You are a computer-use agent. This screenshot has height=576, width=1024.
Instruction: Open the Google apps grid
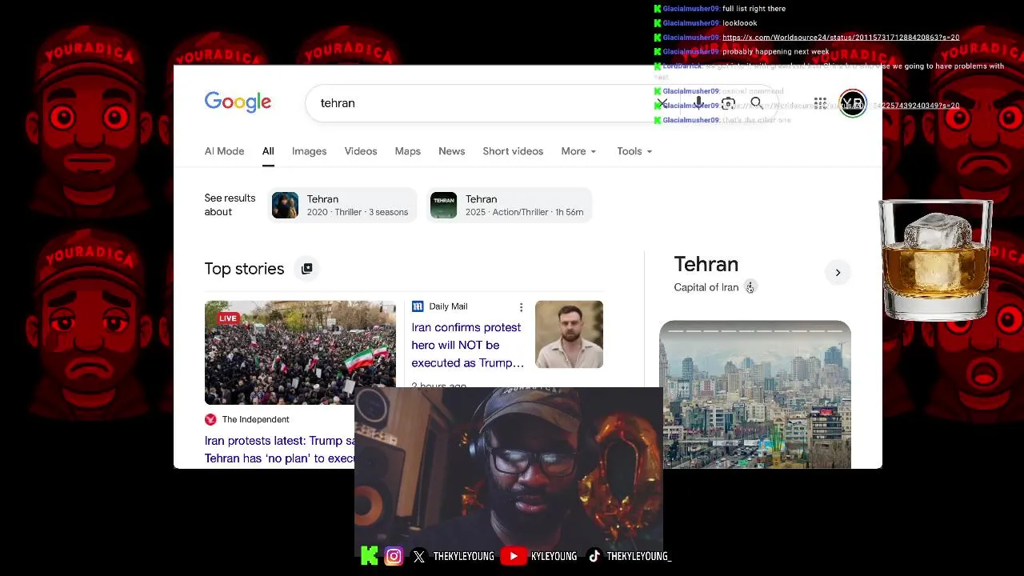click(x=820, y=103)
